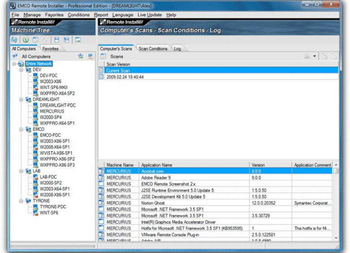Click the globe icon of Entire Network node
The height and width of the screenshot is (253, 350).
tap(21, 64)
